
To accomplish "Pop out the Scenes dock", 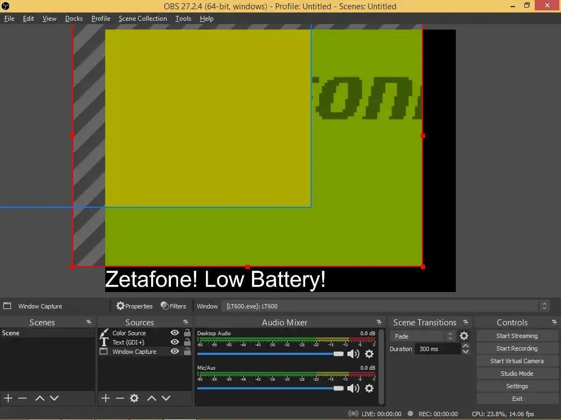I will tap(89, 322).
